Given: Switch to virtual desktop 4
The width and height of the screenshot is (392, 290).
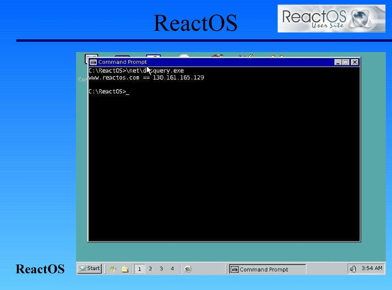Looking at the screenshot, I should (x=172, y=269).
